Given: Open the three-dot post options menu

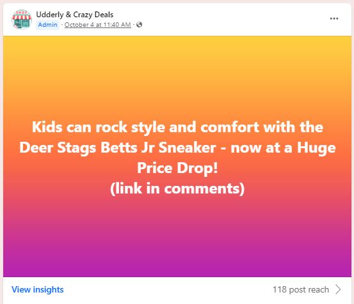Looking at the screenshot, I should coord(334,19).
